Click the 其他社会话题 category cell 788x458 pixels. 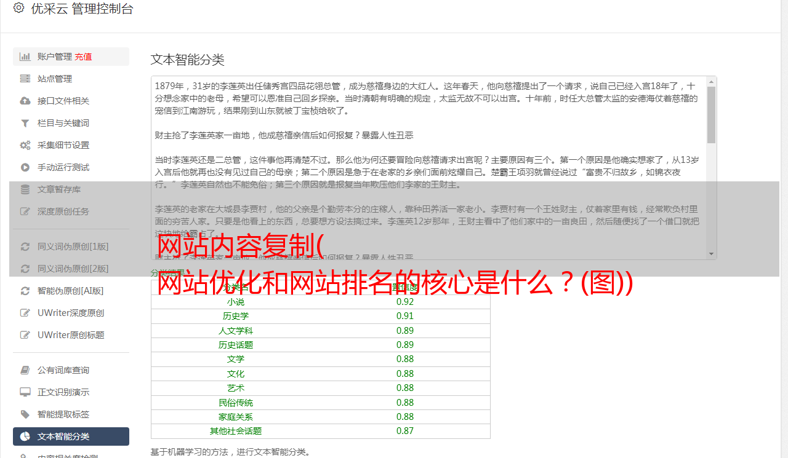[x=236, y=431]
